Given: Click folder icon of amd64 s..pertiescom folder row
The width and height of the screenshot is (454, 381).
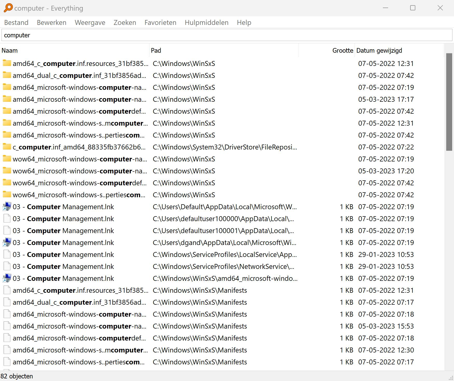Looking at the screenshot, I should tap(7, 135).
